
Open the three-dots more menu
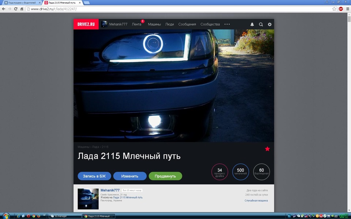point(227,24)
